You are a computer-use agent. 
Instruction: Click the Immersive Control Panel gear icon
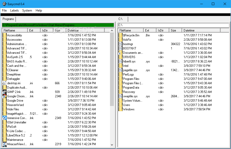coord(5,118)
